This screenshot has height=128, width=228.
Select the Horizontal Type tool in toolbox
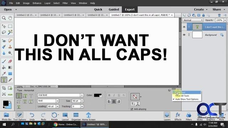[x=4, y=80]
